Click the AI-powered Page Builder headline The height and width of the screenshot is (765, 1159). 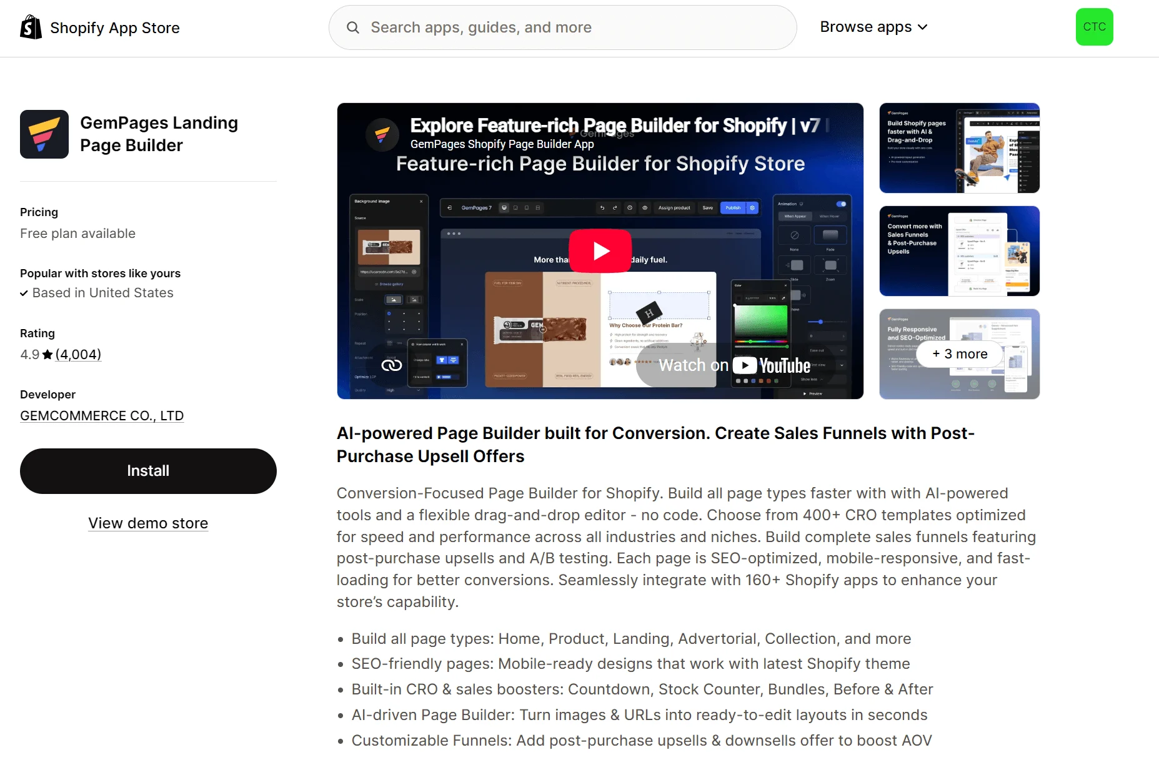[x=655, y=445]
